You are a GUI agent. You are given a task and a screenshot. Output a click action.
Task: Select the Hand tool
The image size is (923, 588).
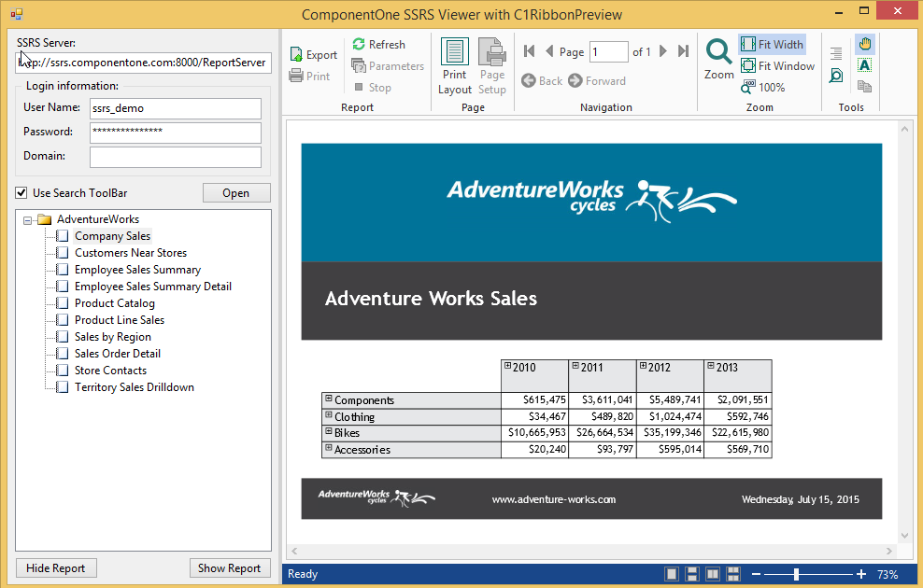[x=865, y=44]
